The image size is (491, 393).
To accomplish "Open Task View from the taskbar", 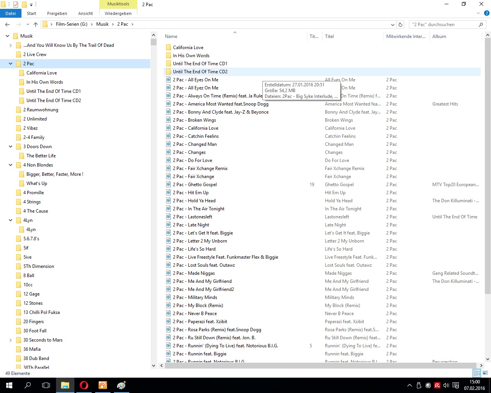I will 46,385.
